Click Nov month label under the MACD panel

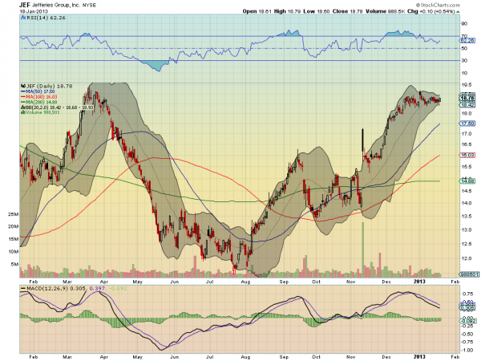click(x=351, y=357)
